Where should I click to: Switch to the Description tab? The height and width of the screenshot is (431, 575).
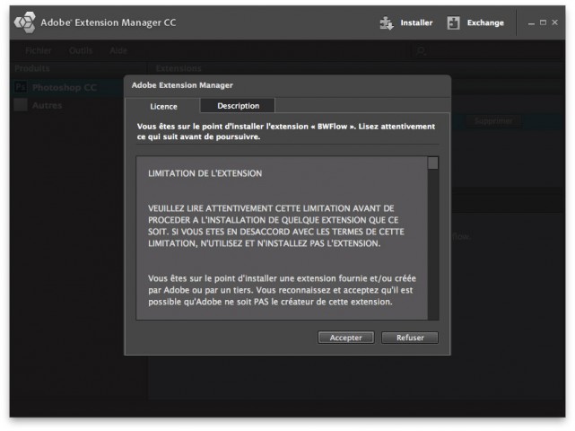point(238,106)
